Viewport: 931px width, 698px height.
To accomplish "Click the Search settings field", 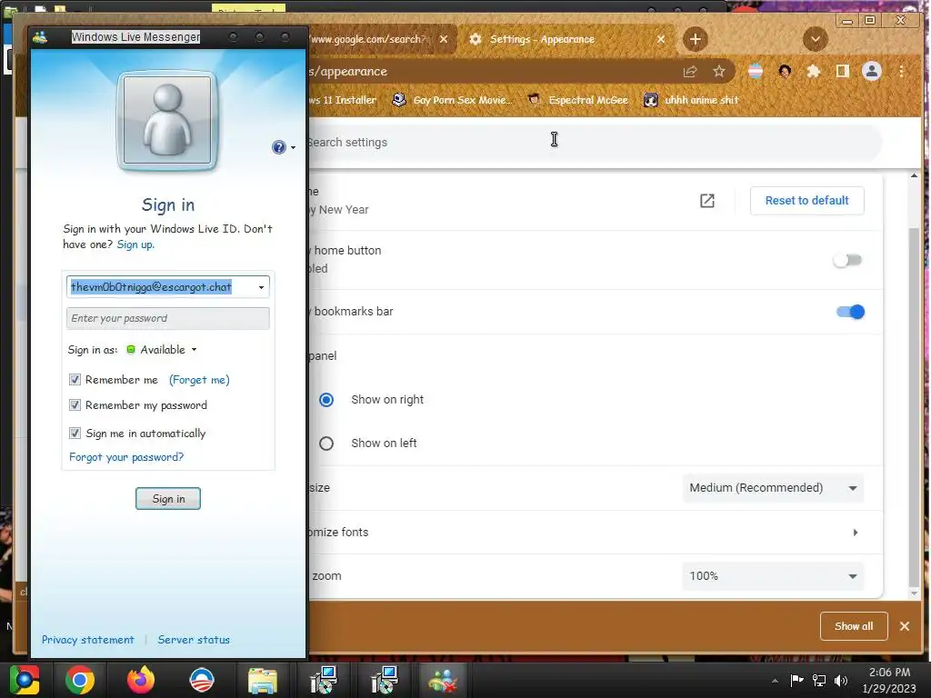I will tap(594, 143).
